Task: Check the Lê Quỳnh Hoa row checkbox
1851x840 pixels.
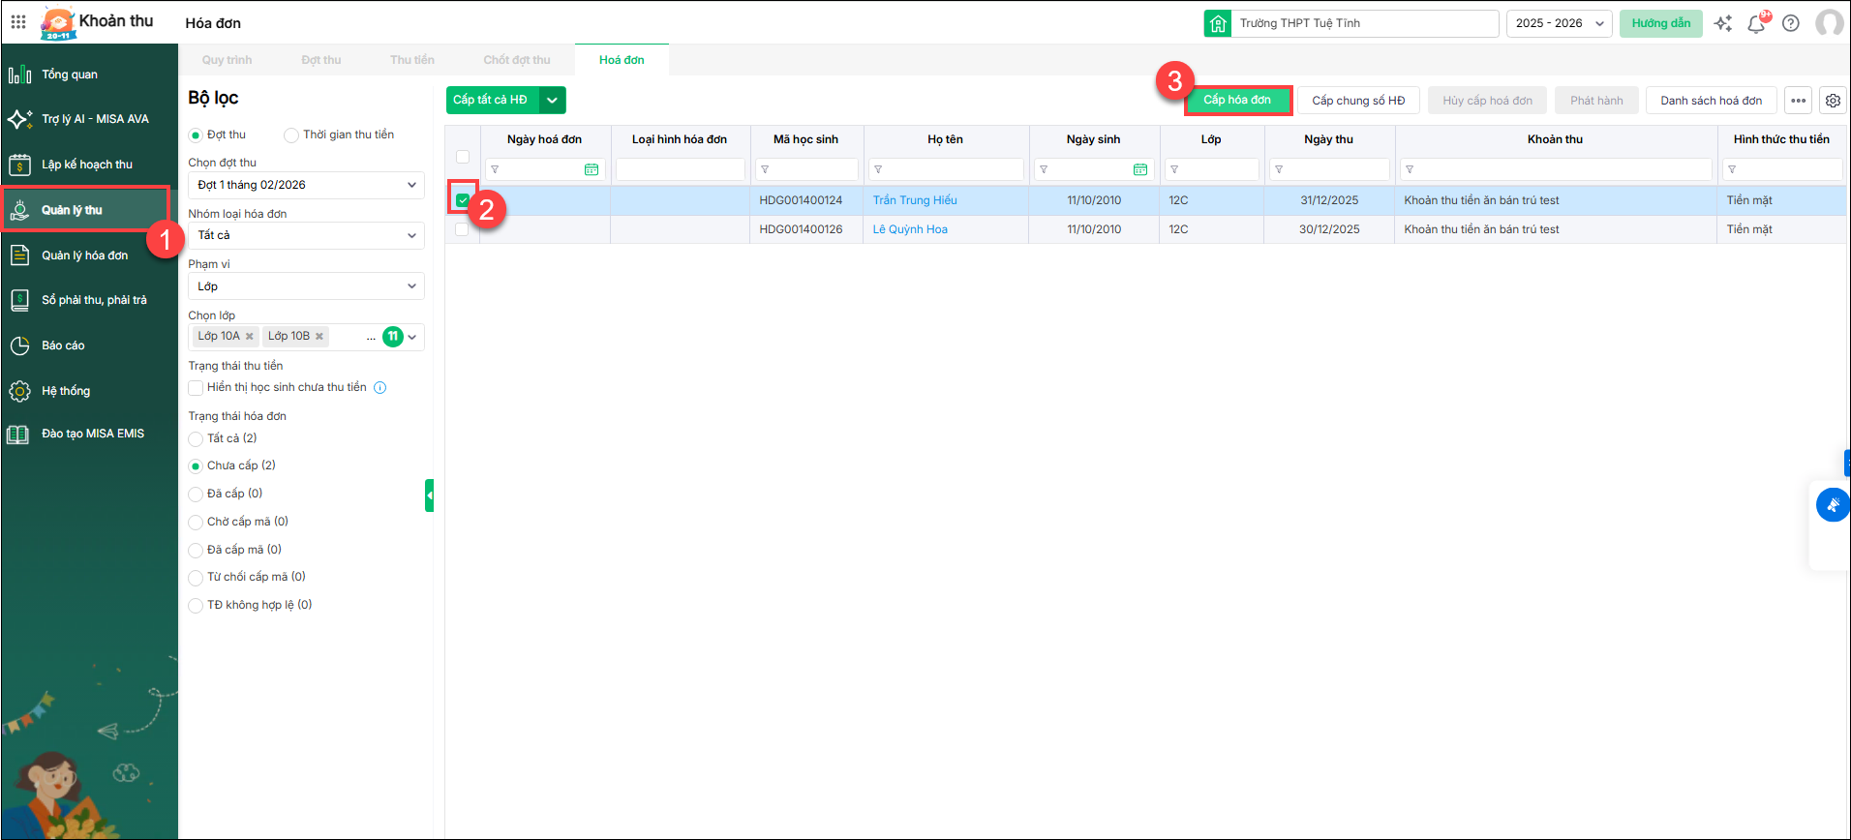Action: 462,229
